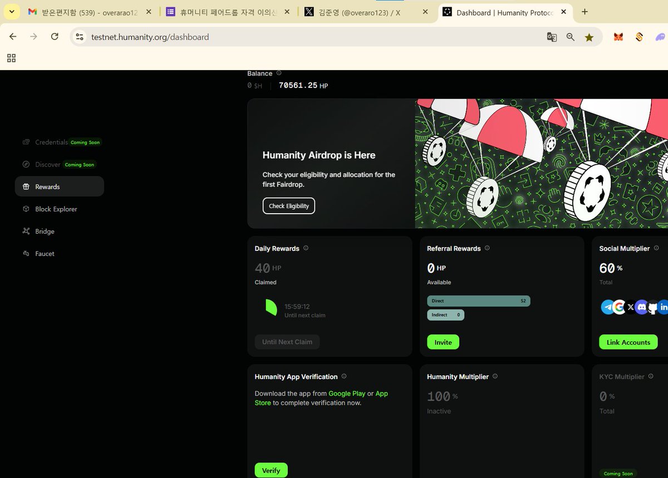This screenshot has width=668, height=478.
Task: Open the zoom magnifier icon
Action: [x=571, y=37]
